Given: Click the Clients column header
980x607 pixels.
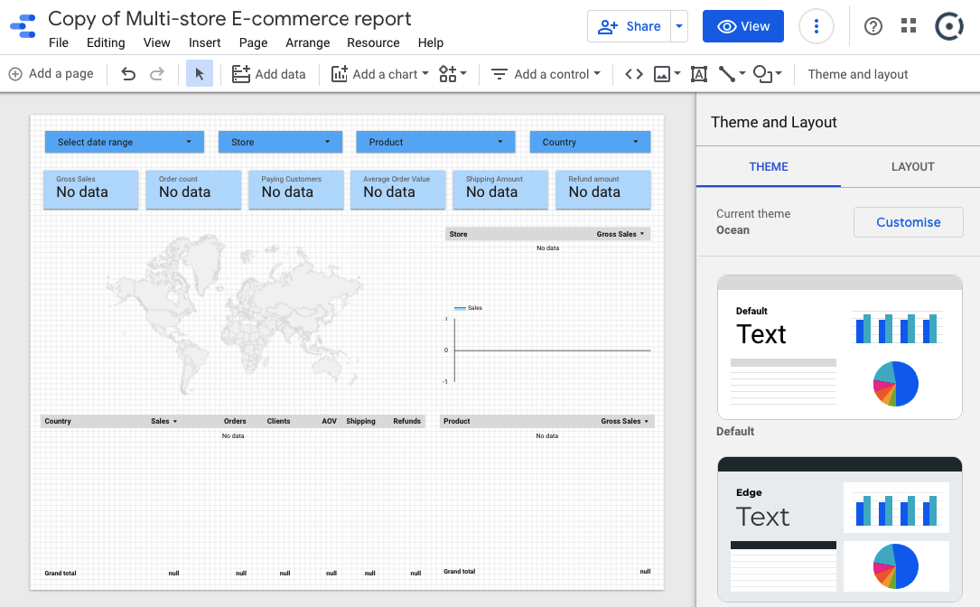Looking at the screenshot, I should (278, 421).
